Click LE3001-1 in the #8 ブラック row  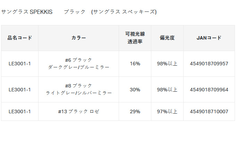(20, 90)
